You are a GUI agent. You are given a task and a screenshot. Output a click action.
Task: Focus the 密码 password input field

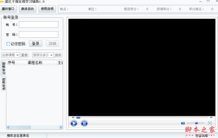click(x=39, y=34)
